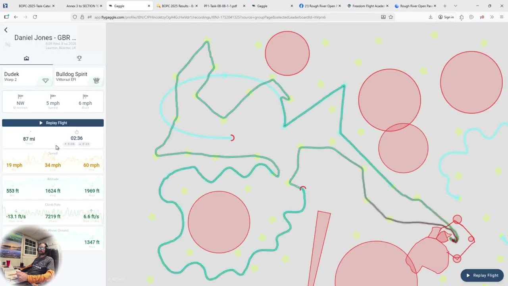Click the stopwatch icon above 02:36

tap(77, 132)
